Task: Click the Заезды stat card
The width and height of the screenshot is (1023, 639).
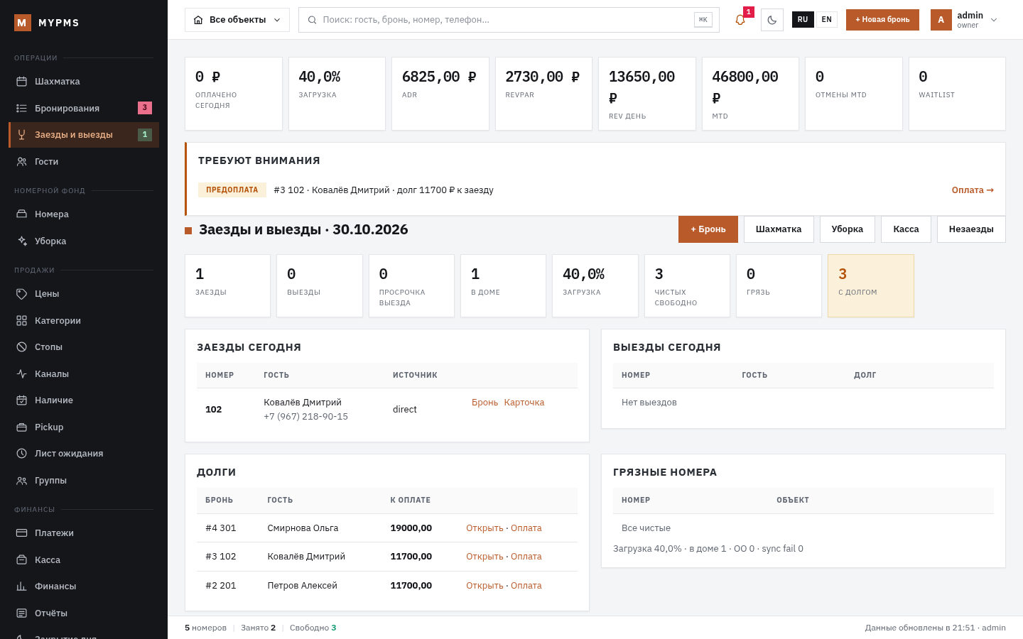Action: pos(227,285)
